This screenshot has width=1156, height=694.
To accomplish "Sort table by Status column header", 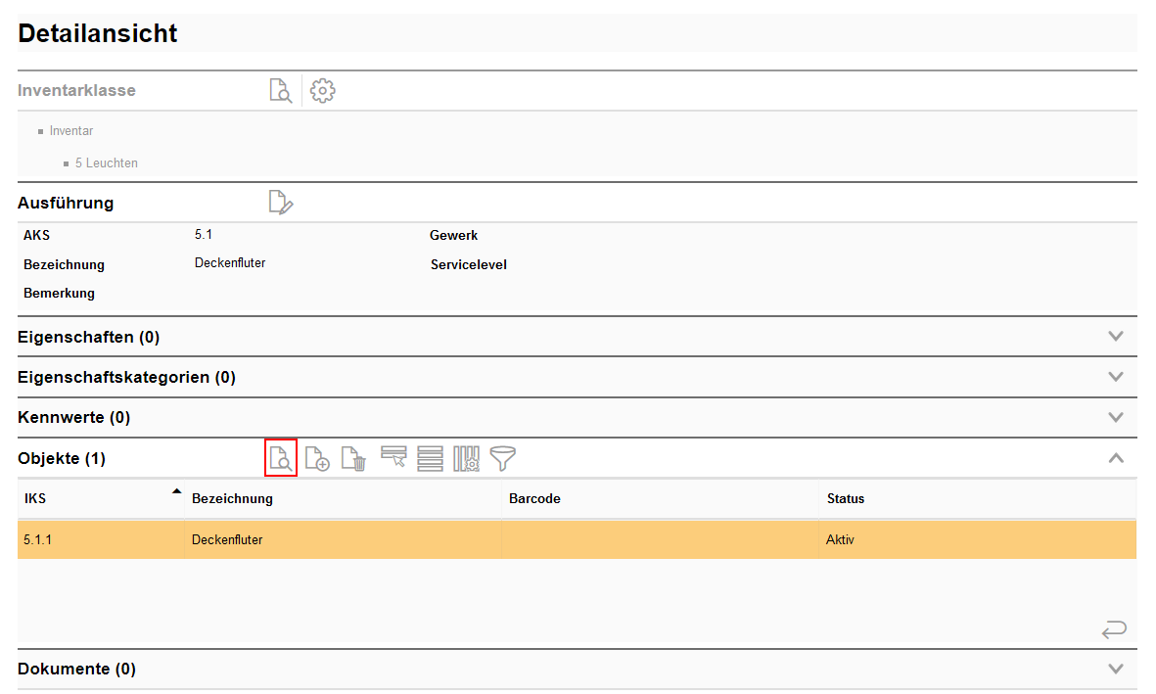I will click(846, 499).
